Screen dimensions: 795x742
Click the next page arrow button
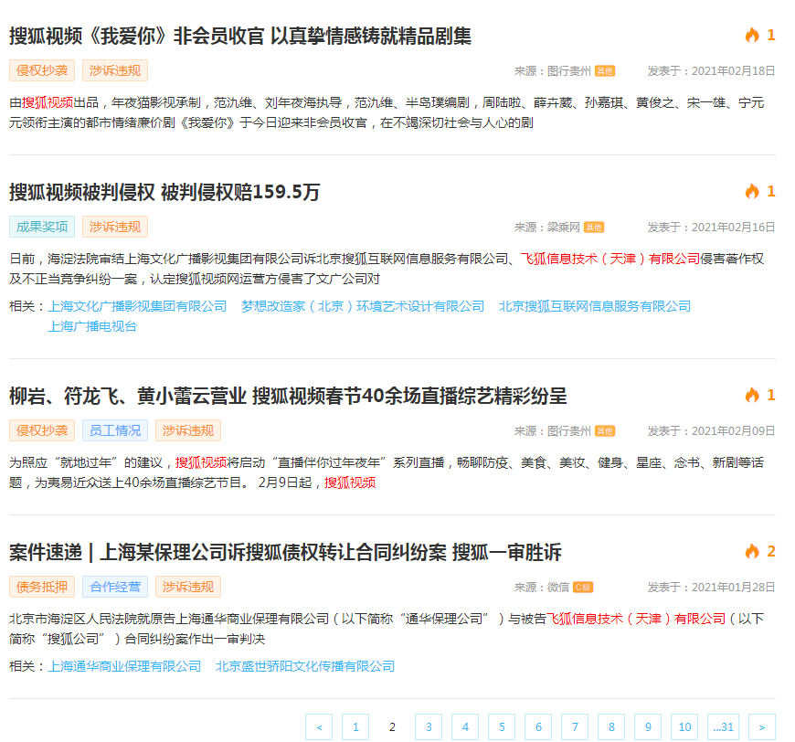pos(759,726)
